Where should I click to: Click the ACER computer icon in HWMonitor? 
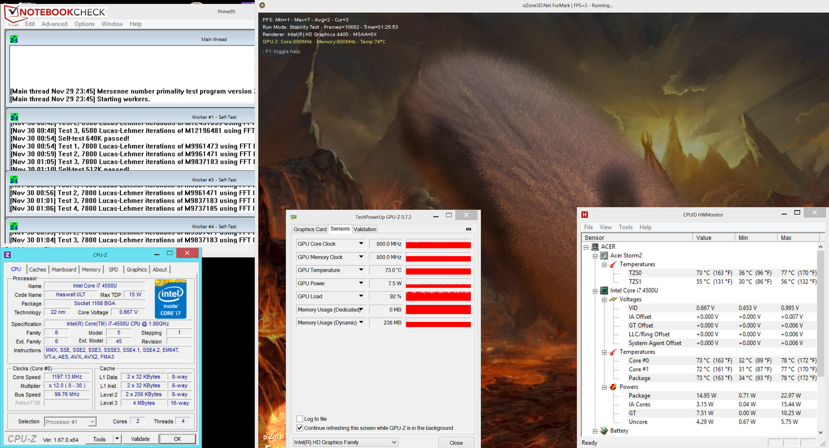coord(595,247)
